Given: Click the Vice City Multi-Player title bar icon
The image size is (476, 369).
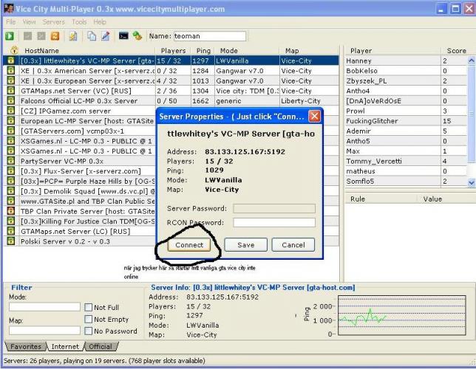Looking at the screenshot, I should point(9,9).
